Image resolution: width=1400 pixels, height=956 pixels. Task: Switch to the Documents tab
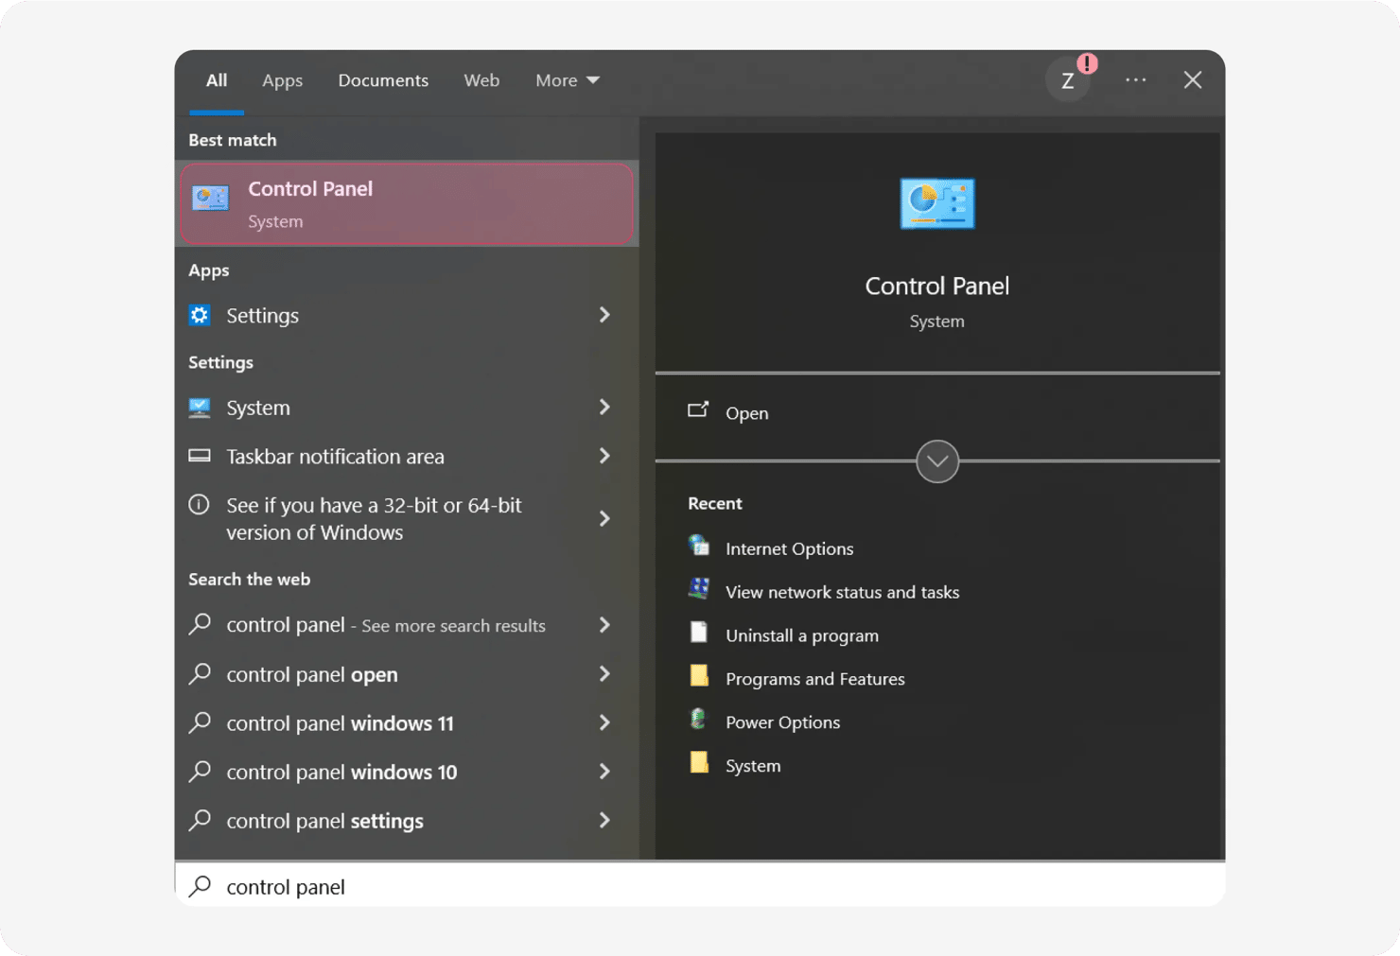383,80
